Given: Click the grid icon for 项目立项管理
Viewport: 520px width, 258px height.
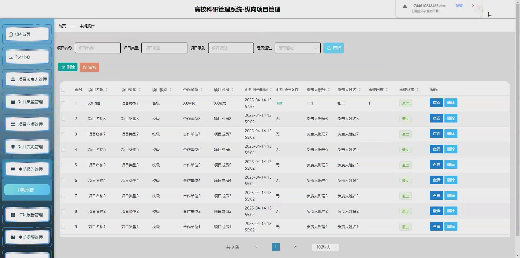Looking at the screenshot, I should [x=13, y=124].
